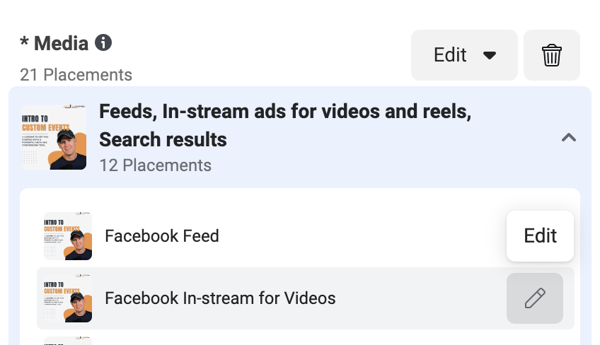Click pencil icon for Facebook In-stream for Videos
This screenshot has height=345, width=600.
pos(535,298)
